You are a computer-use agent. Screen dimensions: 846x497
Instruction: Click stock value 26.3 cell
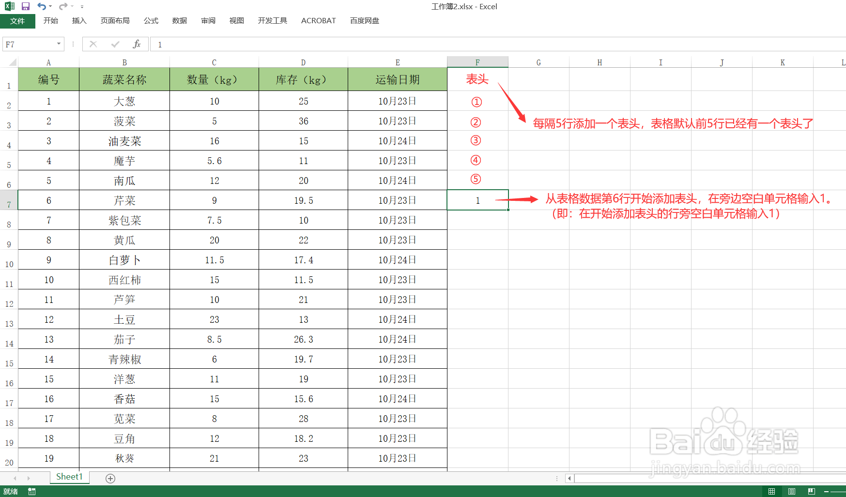click(x=303, y=339)
